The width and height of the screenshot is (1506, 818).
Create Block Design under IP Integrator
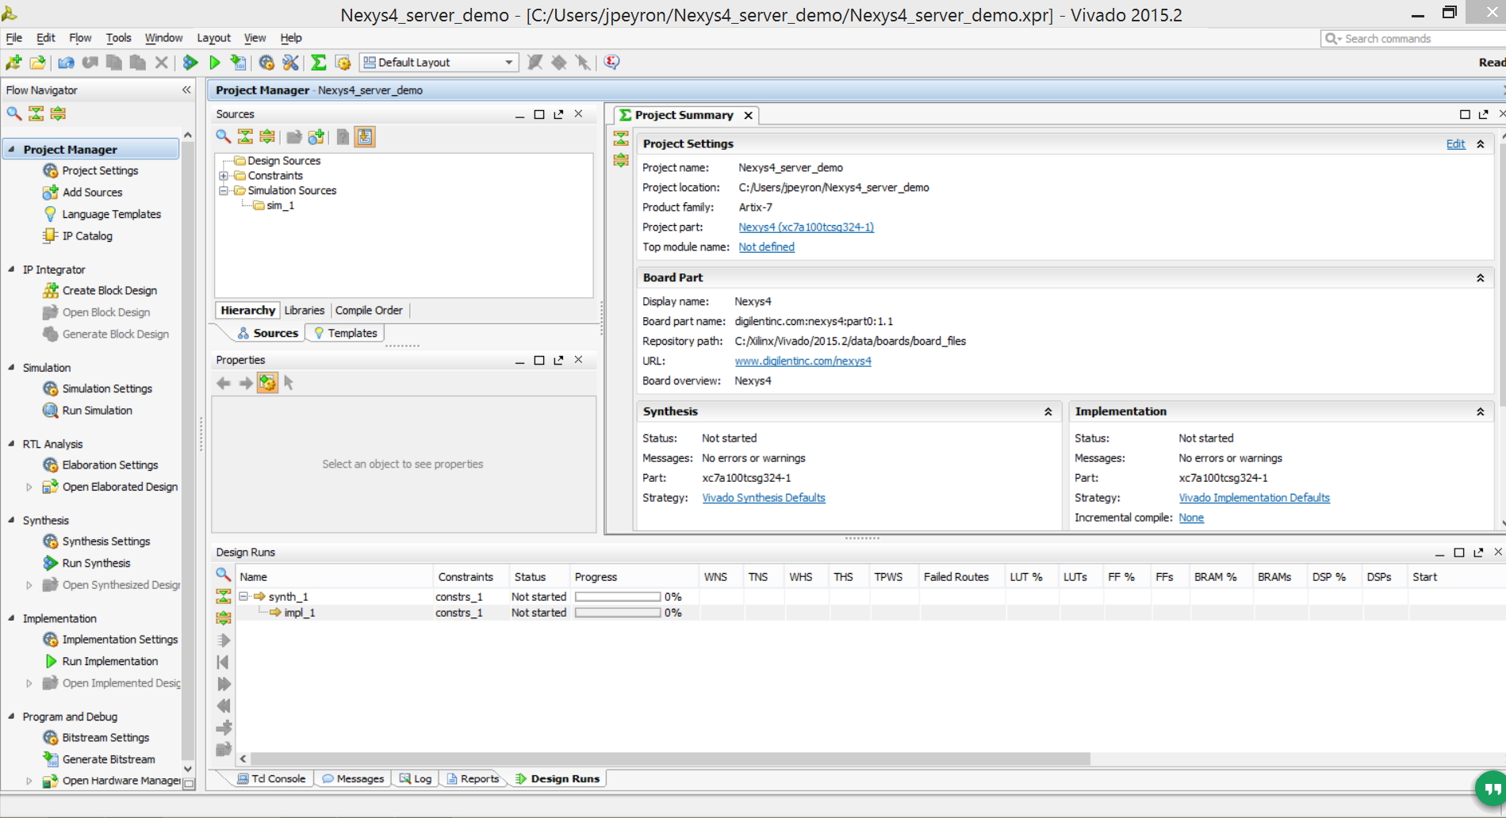tap(109, 290)
